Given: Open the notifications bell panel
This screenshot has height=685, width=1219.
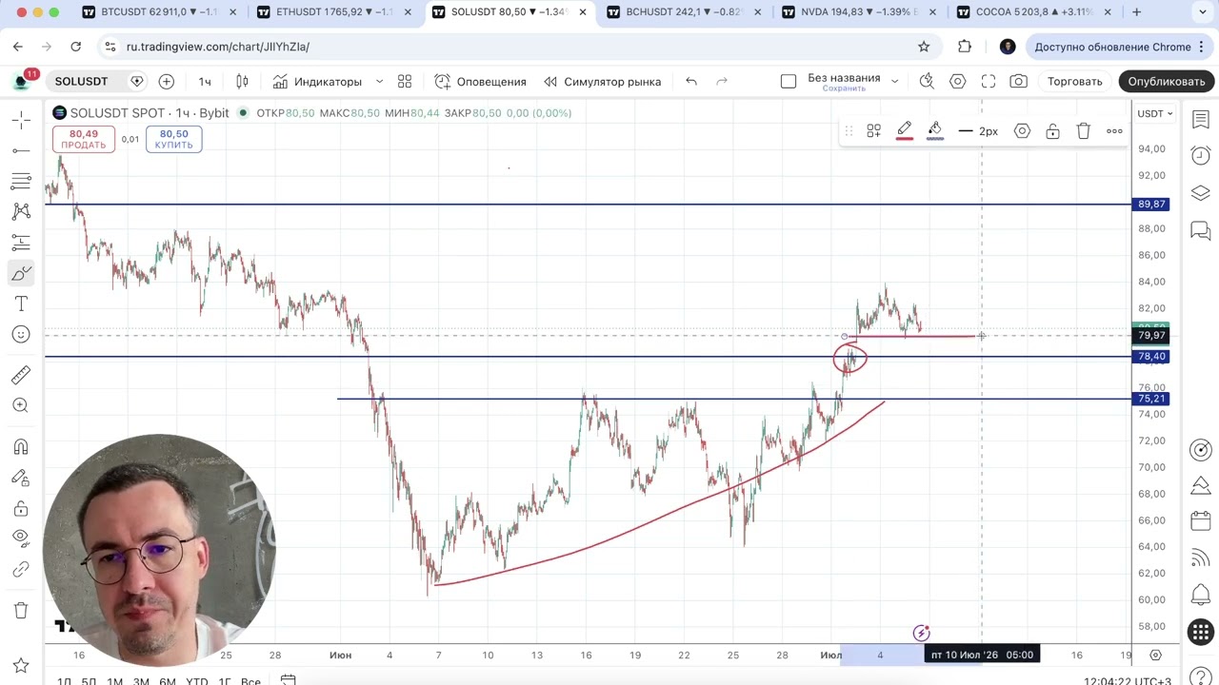Looking at the screenshot, I should click(x=1201, y=596).
